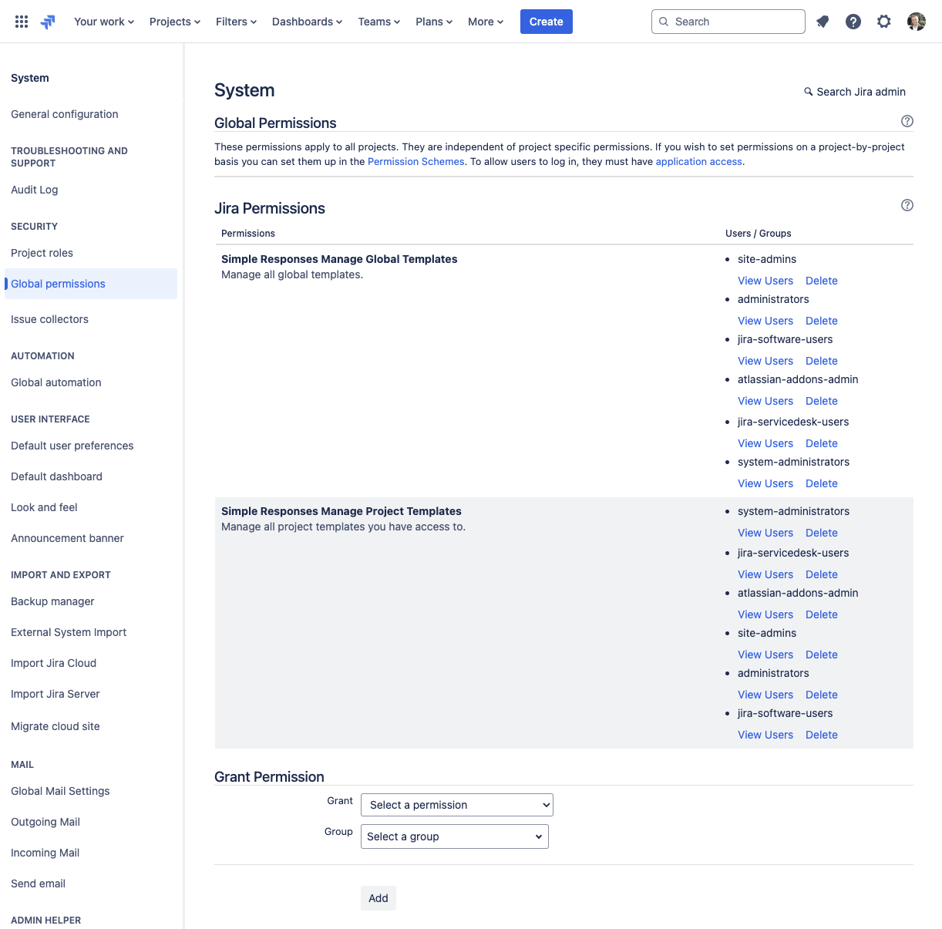Delete atlassian-addons-admin from Manage Project Templates
942x929 pixels.
pyautogui.click(x=822, y=614)
